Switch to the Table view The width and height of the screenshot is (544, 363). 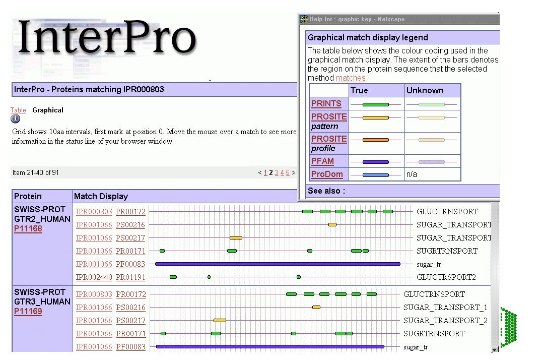18,110
